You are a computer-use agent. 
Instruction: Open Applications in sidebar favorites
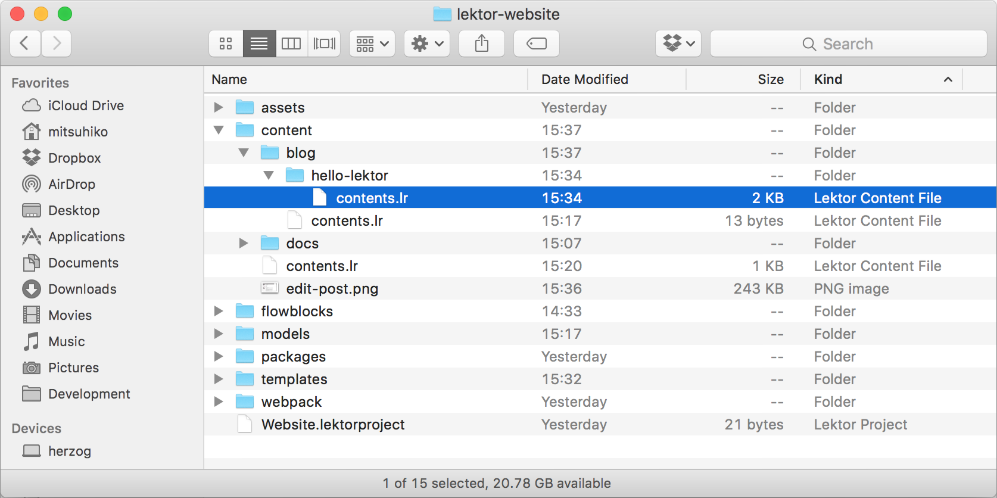(x=86, y=236)
